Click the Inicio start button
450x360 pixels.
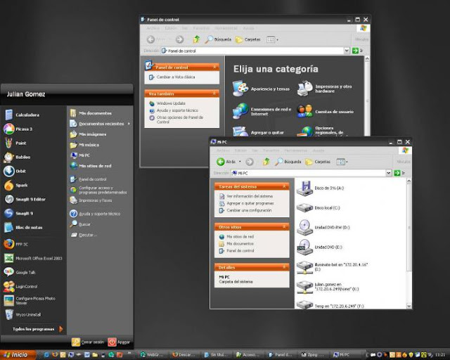[18, 355]
